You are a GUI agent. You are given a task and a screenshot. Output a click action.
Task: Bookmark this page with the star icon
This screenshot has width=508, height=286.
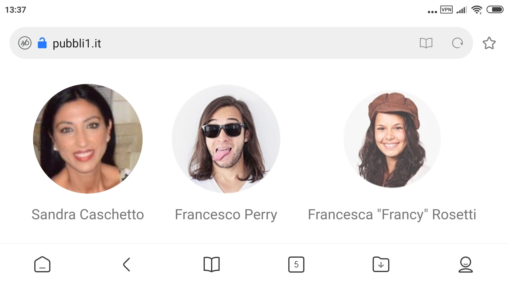coord(489,43)
